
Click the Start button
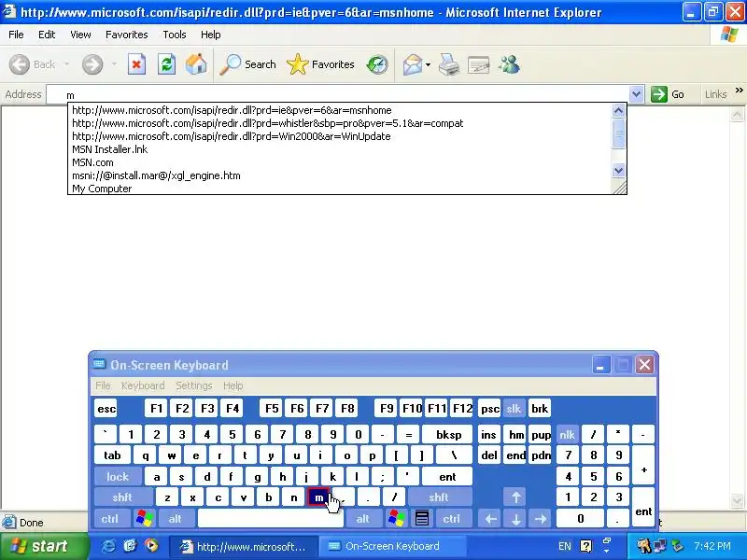[44, 546]
